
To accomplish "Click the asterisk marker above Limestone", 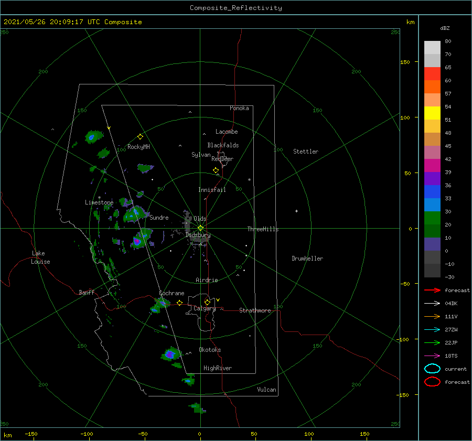I will click(99, 198).
